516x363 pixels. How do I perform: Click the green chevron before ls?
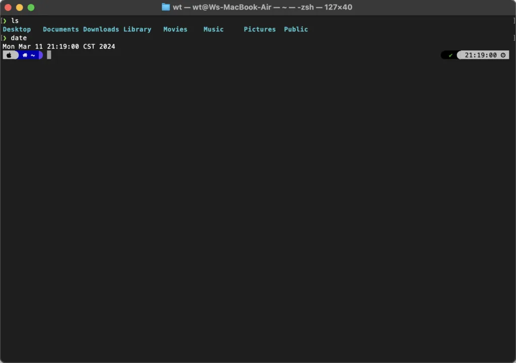(x=5, y=21)
